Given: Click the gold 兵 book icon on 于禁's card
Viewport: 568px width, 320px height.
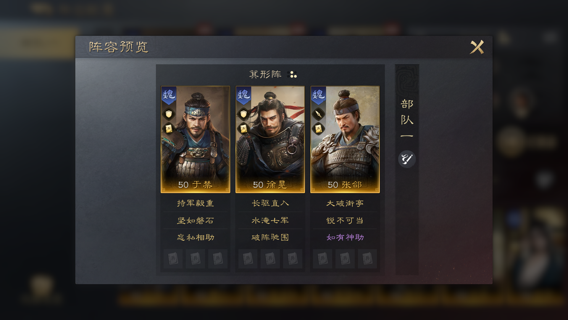Looking at the screenshot, I should click(x=169, y=129).
